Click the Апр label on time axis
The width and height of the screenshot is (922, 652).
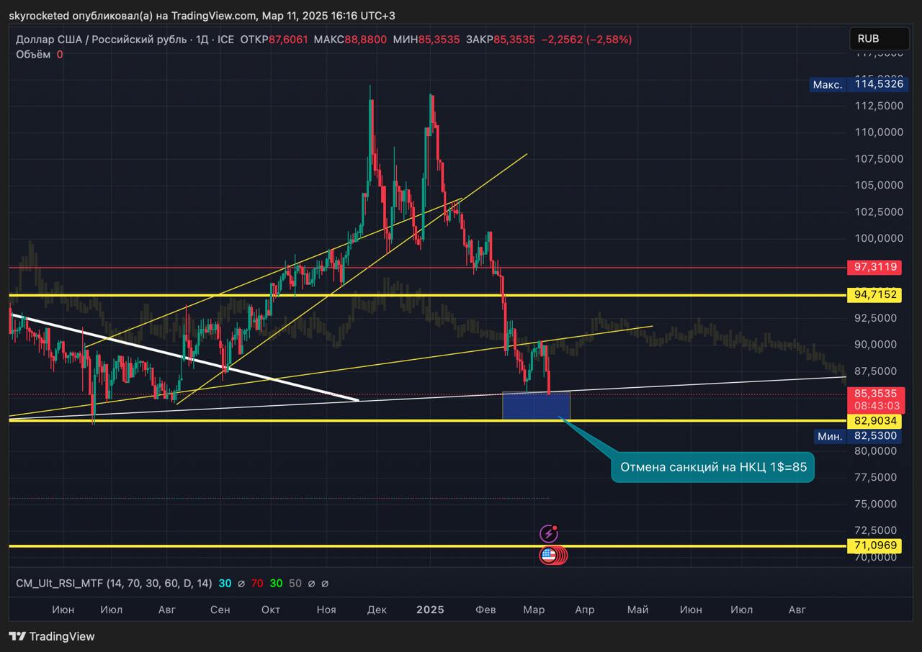click(585, 610)
